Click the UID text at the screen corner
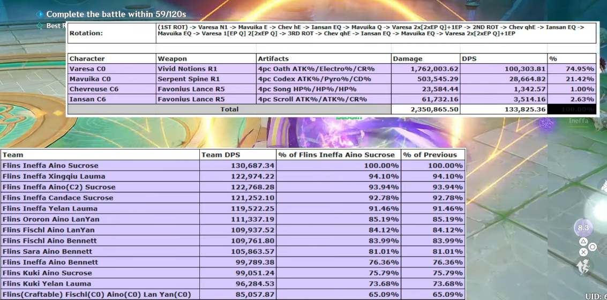 pos(596,296)
